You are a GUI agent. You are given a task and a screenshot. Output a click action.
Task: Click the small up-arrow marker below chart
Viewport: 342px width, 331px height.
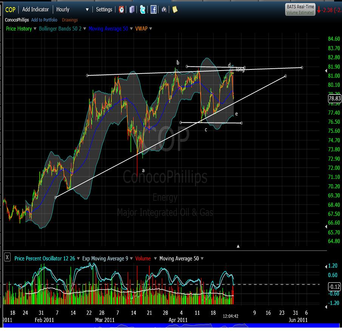(x=238, y=246)
